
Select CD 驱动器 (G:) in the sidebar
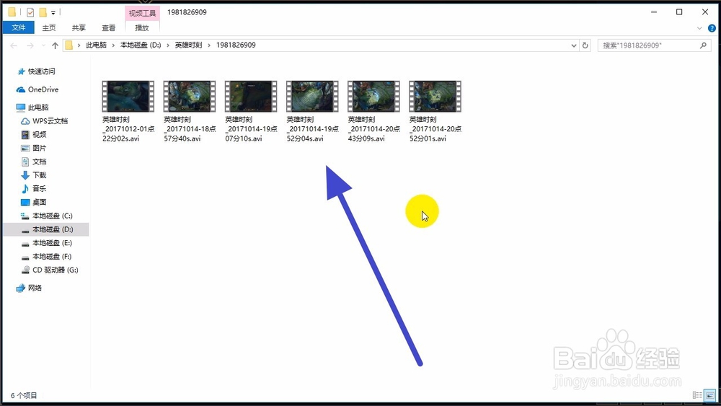point(50,270)
